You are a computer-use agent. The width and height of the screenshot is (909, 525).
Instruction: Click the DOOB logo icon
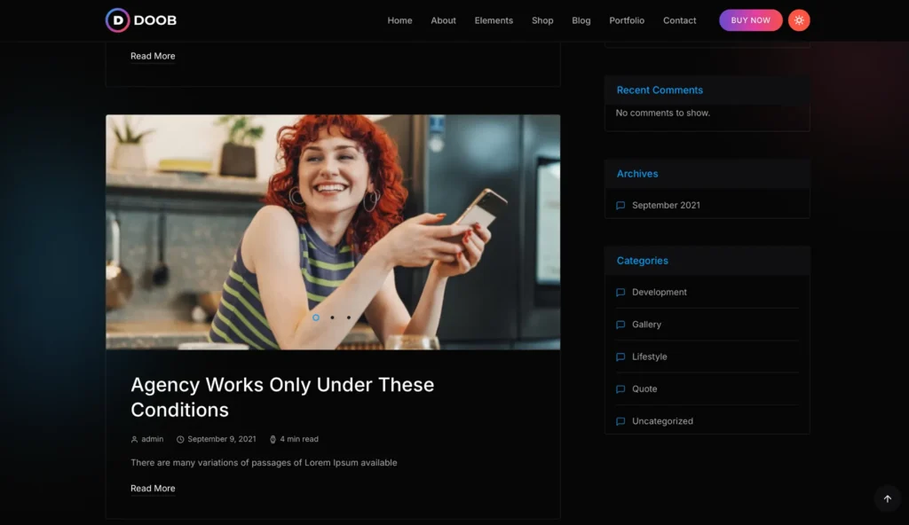(x=117, y=20)
